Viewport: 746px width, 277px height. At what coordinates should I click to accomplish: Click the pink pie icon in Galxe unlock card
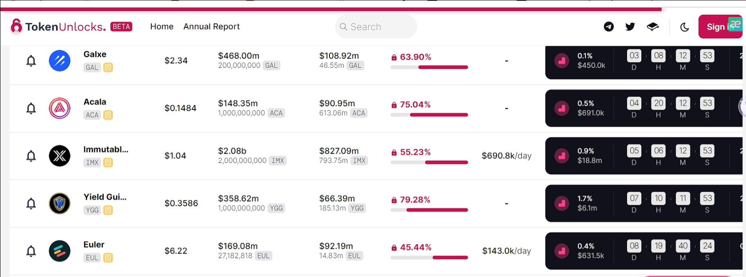(562, 61)
